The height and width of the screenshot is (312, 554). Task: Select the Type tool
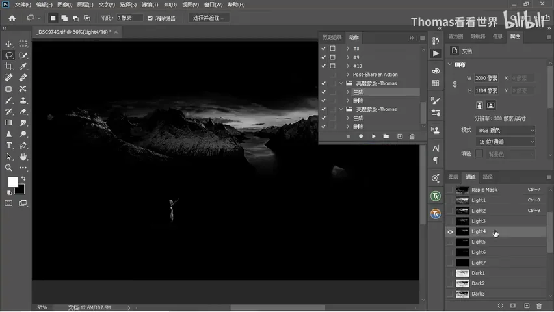8,145
